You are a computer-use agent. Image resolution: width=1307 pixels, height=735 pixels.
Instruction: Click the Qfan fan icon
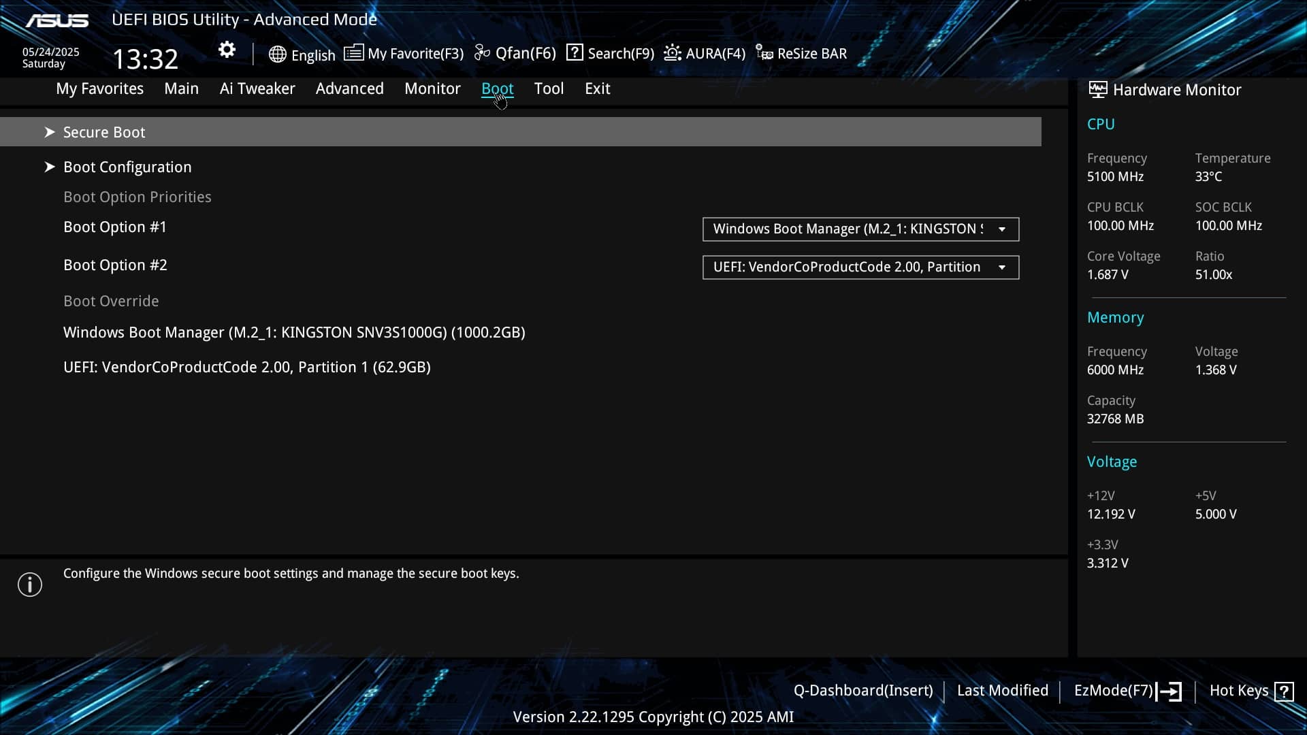pyautogui.click(x=482, y=52)
